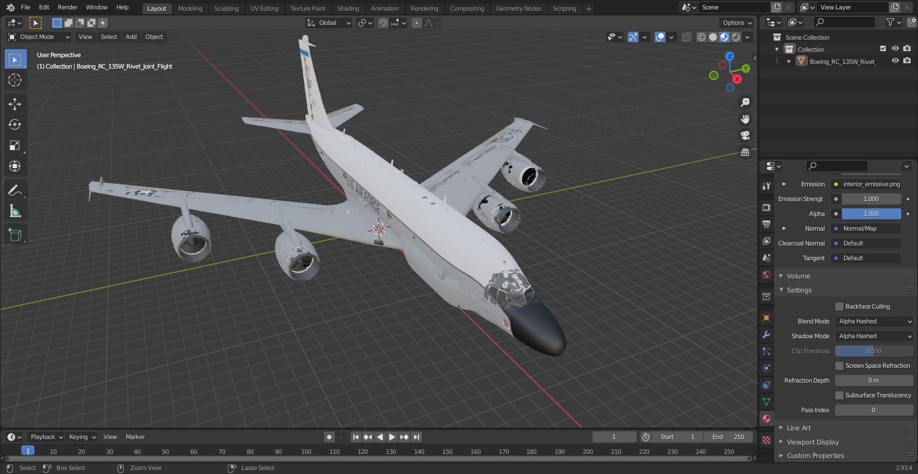918x474 pixels.
Task: Expand the Volume panel
Action: point(798,276)
